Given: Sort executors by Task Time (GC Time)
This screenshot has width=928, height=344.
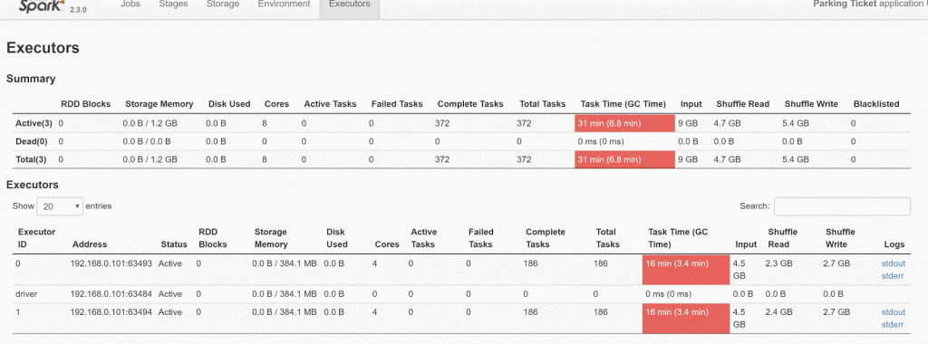Looking at the screenshot, I should (678, 237).
